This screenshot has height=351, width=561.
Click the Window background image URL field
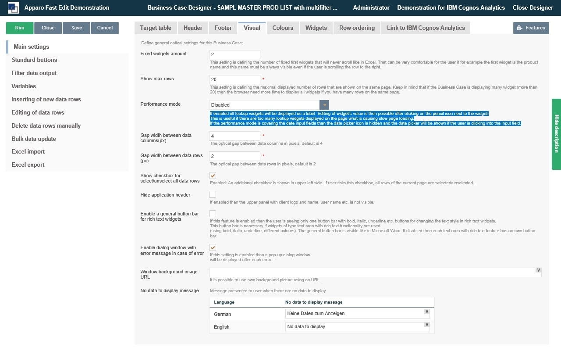tap(375, 272)
